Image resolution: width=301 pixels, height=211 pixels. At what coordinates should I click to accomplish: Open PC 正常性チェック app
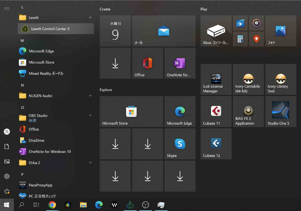[x=56, y=196]
